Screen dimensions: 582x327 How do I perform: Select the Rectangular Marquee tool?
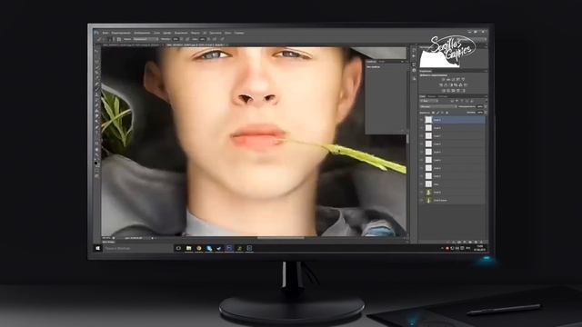[x=96, y=56]
